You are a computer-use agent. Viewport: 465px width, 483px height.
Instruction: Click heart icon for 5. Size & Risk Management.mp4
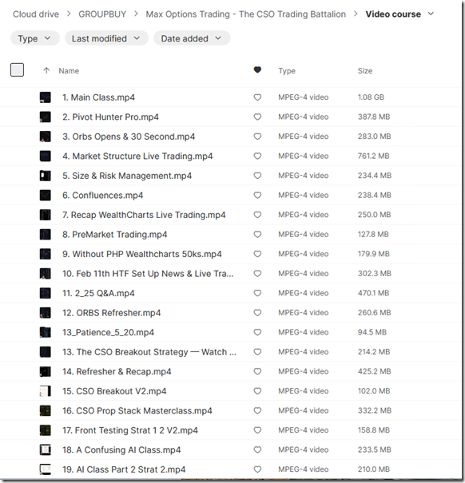257,176
